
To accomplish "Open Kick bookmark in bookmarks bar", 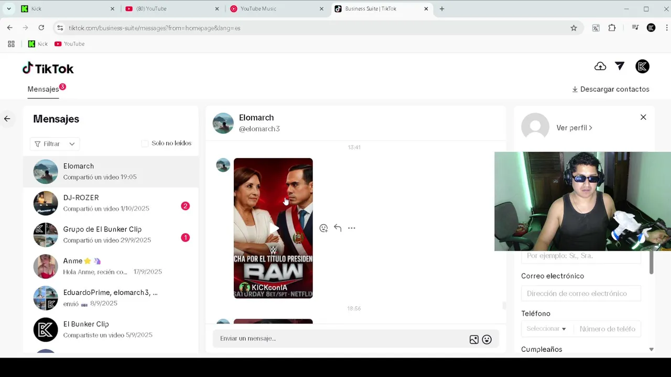I will pyautogui.click(x=38, y=44).
